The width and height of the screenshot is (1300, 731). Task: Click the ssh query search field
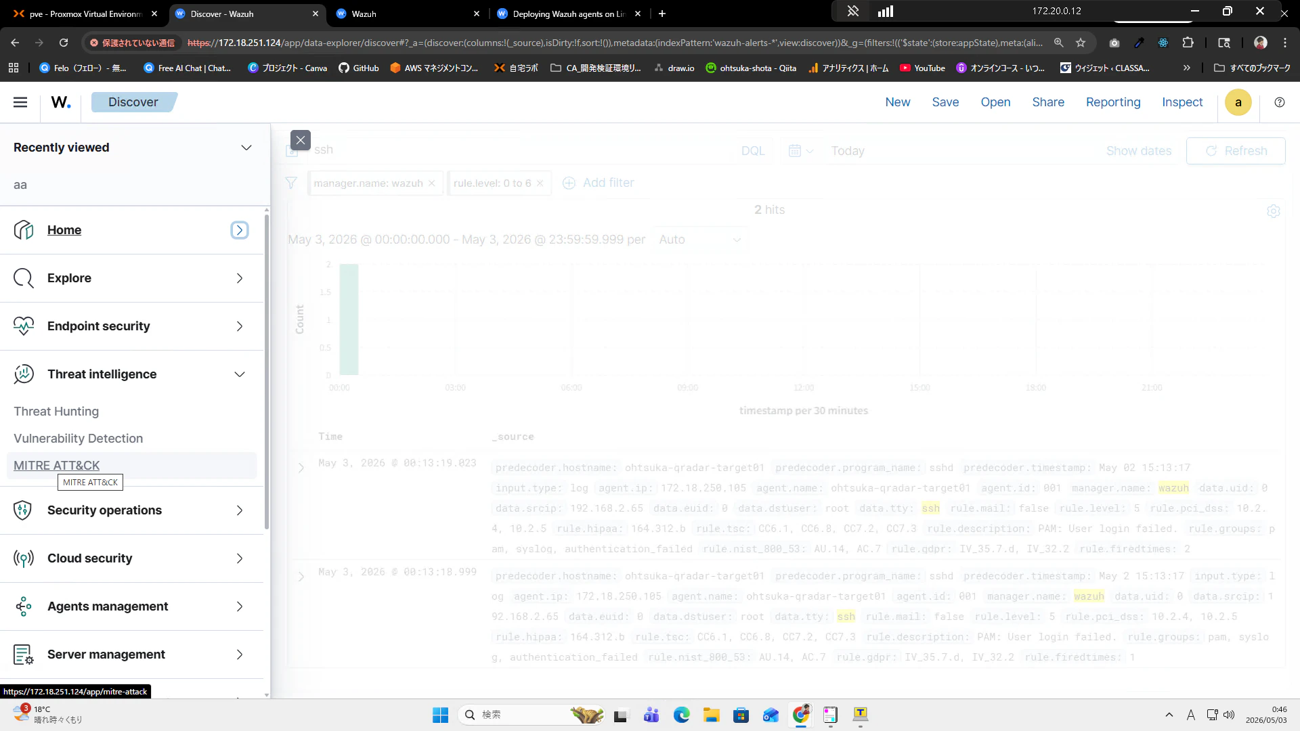coord(521,150)
